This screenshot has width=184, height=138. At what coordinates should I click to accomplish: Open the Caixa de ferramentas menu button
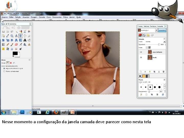30,24
